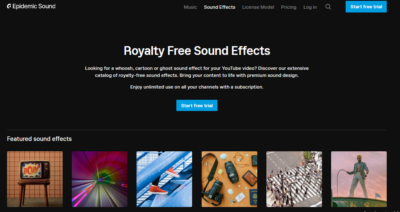Click the Epidemic Sound wordmark text

point(34,6)
